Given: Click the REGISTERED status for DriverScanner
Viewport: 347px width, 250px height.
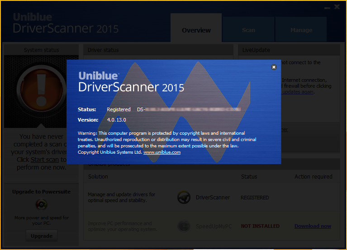Looking at the screenshot, I should tap(255, 198).
